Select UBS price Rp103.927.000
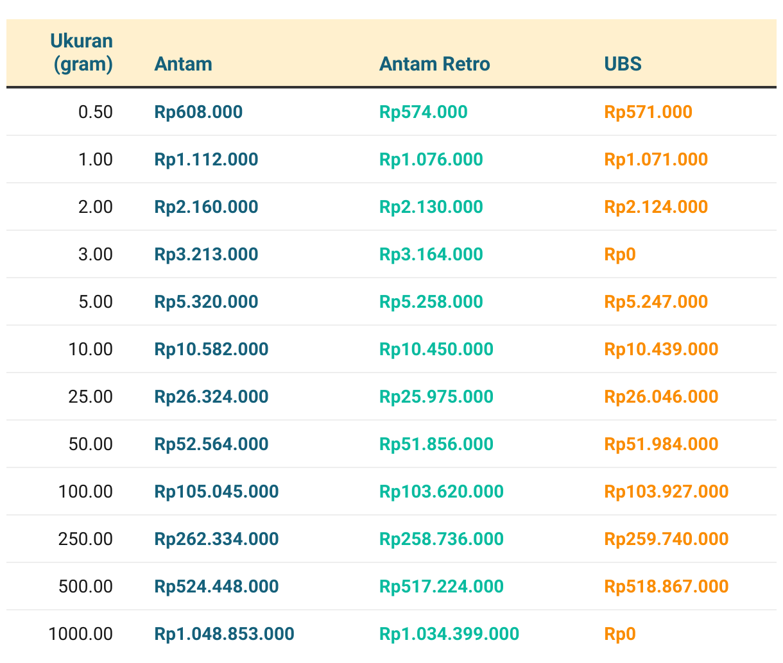 coord(666,492)
